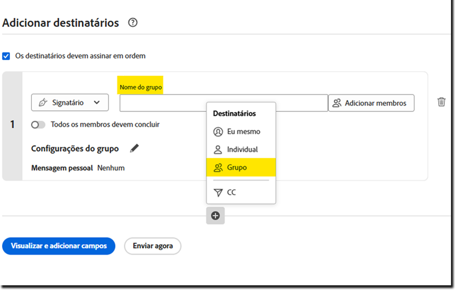Viewport: 458px width, 295px height.
Task: Delete recipient group using the trash icon
Action: 441,102
